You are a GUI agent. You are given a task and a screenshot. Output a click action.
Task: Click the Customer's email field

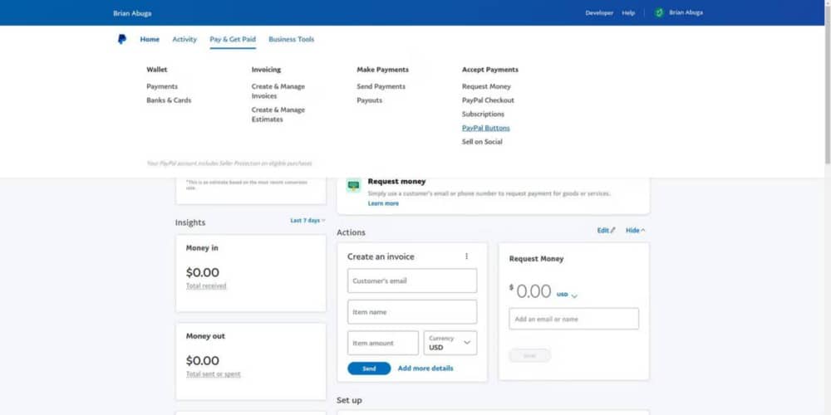412,281
